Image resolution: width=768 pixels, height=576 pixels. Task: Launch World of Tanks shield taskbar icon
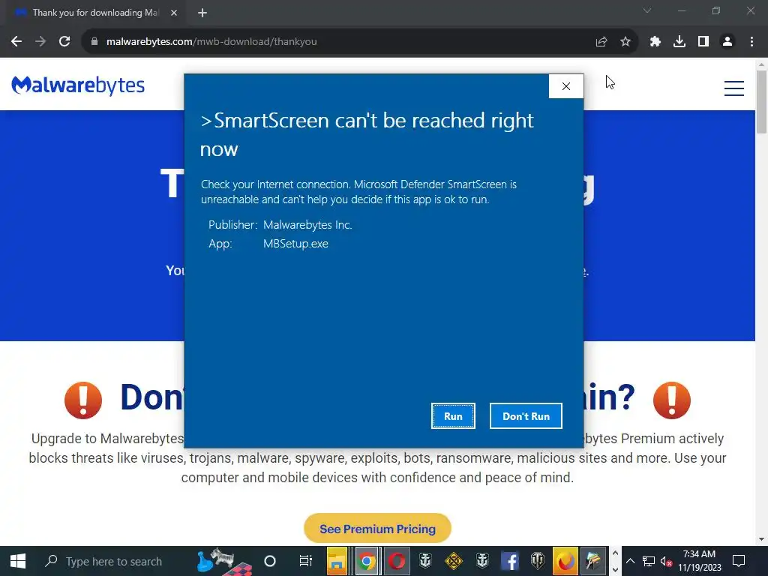pyautogui.click(x=537, y=561)
